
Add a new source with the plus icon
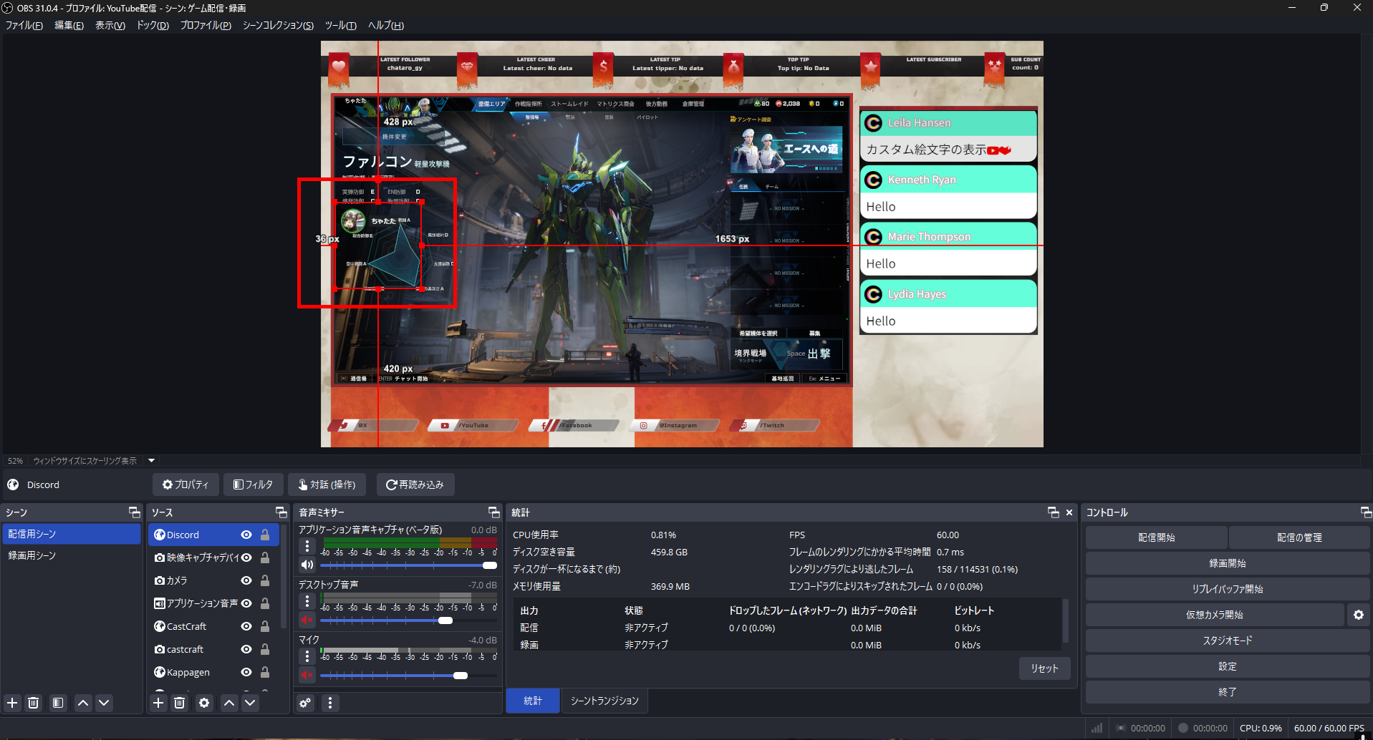pyautogui.click(x=158, y=703)
